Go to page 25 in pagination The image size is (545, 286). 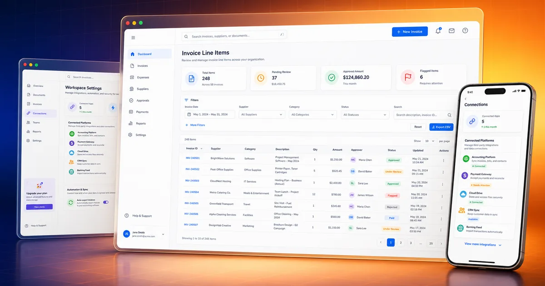coord(431,243)
